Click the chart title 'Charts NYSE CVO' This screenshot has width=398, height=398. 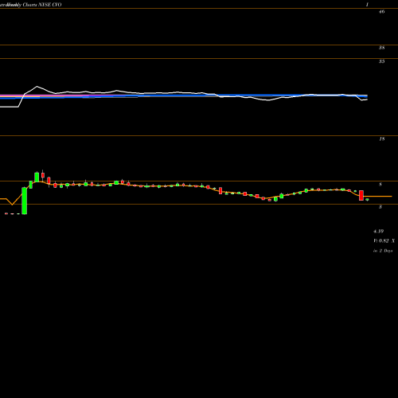(x=42, y=5)
